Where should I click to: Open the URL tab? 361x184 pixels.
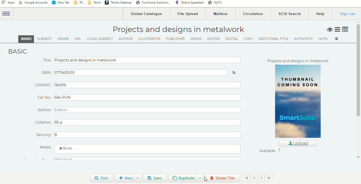click(78, 39)
